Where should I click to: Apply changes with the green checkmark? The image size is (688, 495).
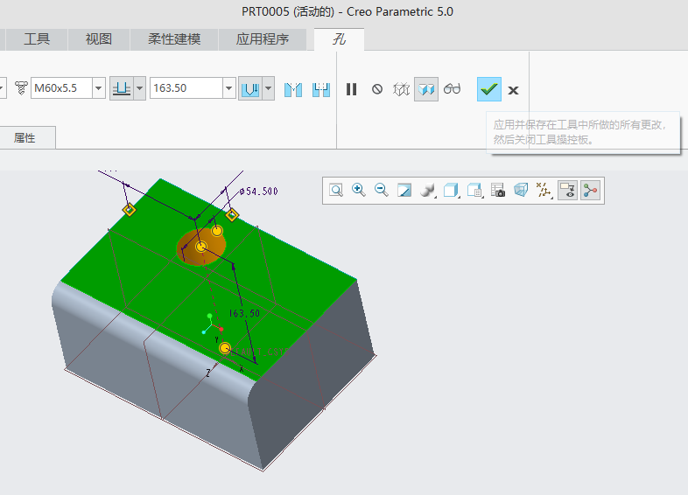point(489,89)
